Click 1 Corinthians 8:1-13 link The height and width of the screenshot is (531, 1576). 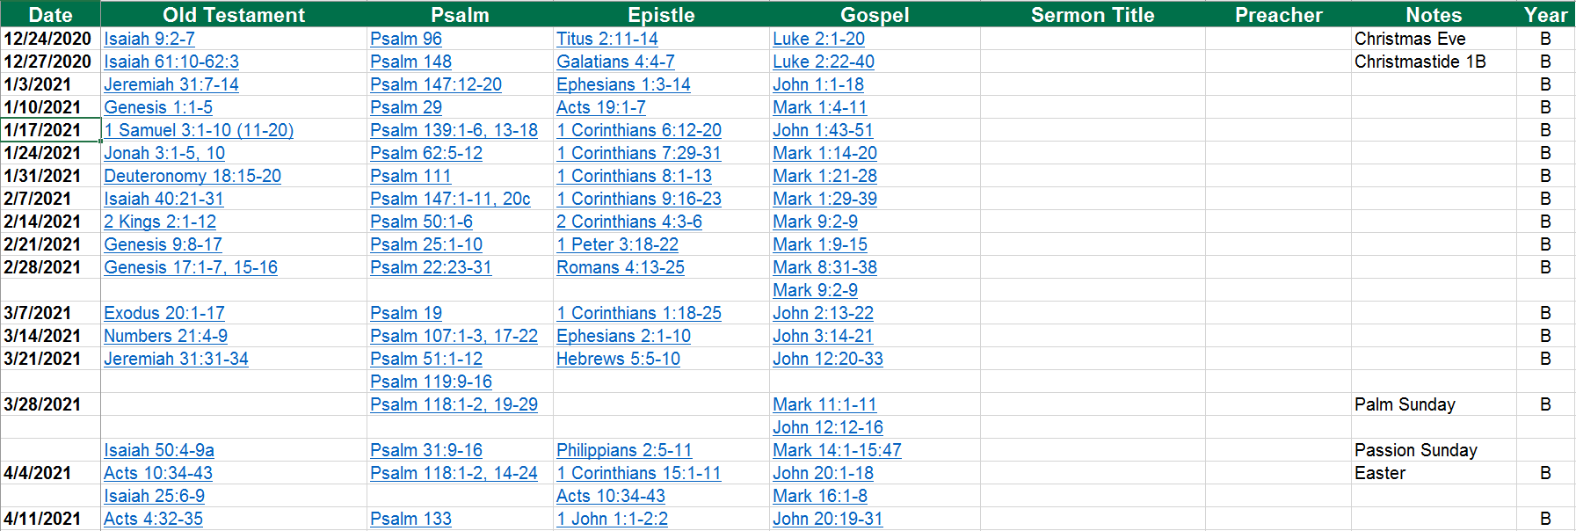635,176
